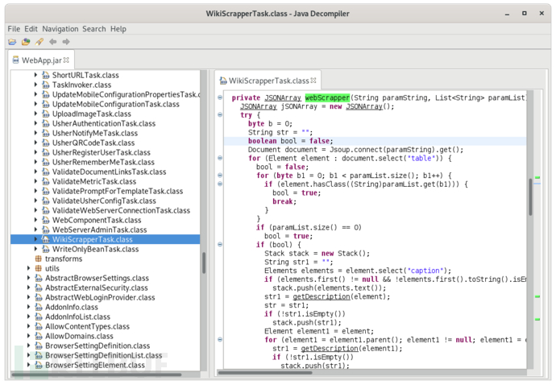Click the Search toolbar icon

(39, 42)
